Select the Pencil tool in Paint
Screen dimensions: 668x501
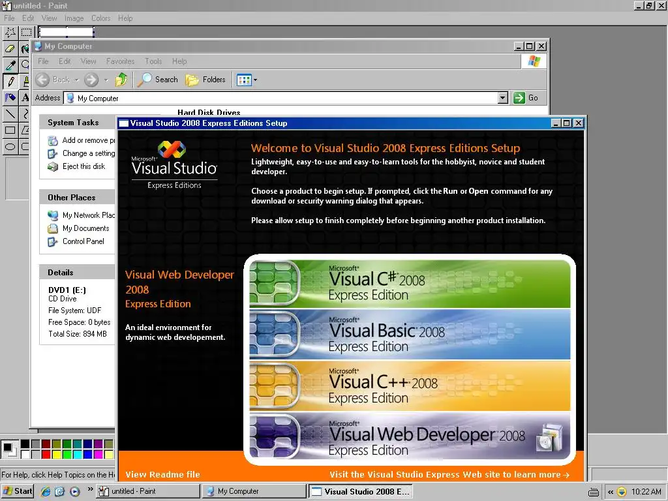[x=10, y=81]
